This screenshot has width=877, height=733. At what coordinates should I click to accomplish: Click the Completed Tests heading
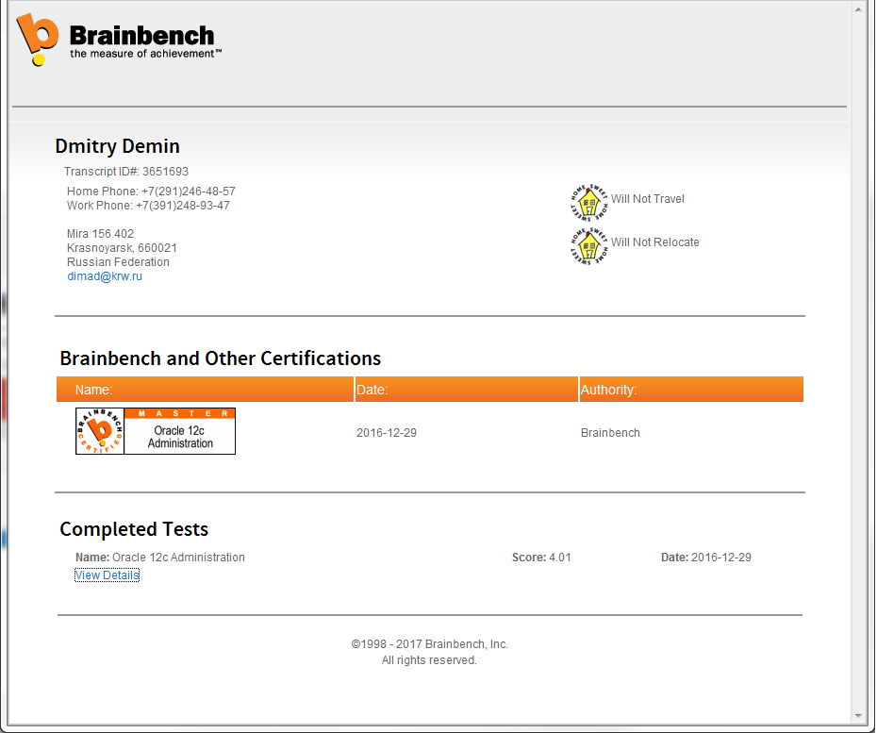[134, 529]
